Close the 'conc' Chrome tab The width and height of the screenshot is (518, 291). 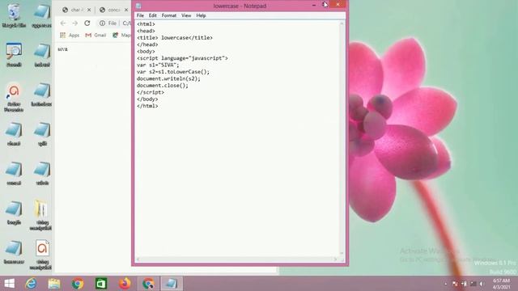[x=126, y=10]
